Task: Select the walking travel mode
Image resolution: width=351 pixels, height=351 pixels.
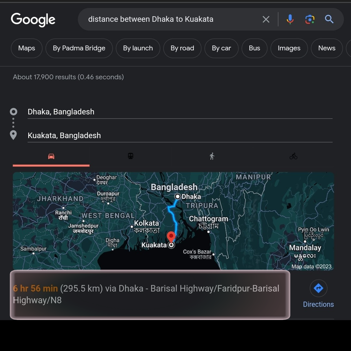Action: pyautogui.click(x=212, y=156)
